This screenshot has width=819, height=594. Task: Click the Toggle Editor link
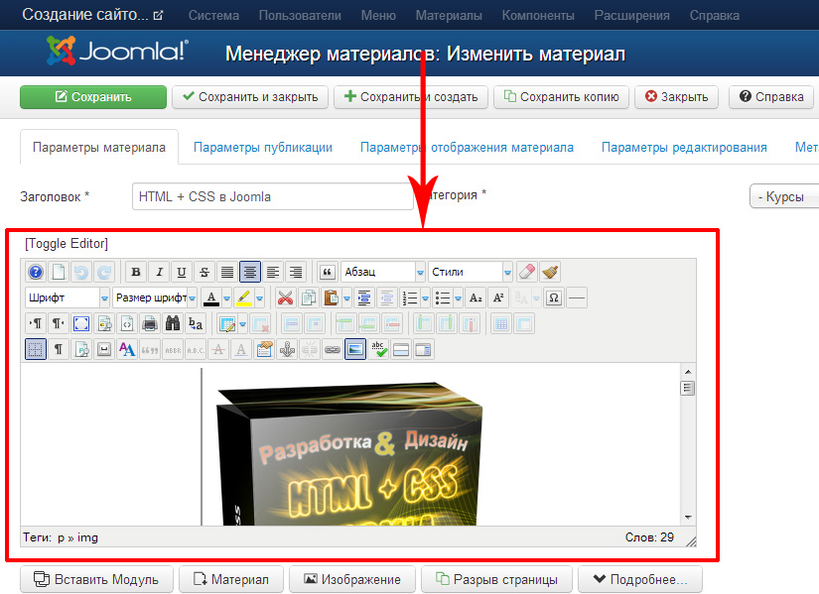coord(67,243)
